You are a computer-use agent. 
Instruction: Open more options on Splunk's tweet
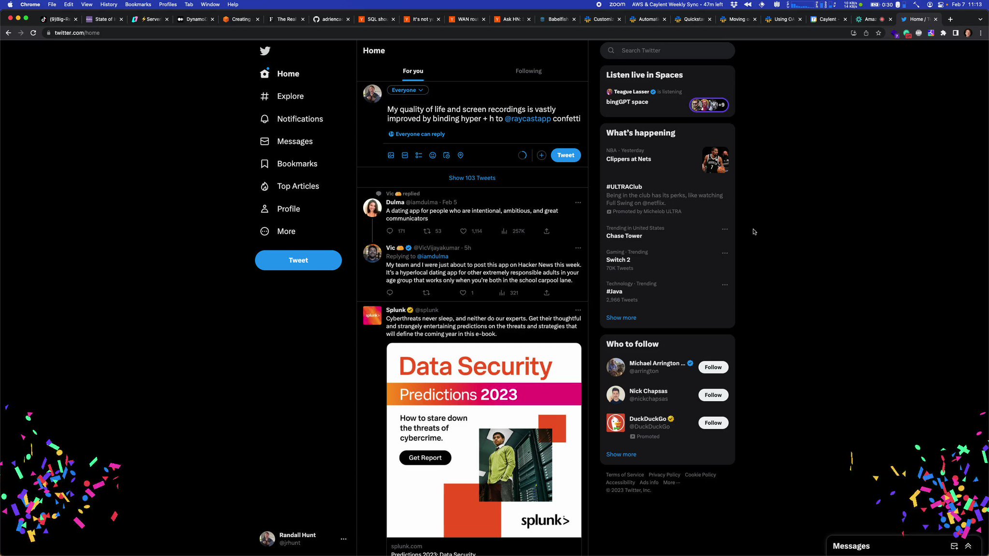pos(578,310)
